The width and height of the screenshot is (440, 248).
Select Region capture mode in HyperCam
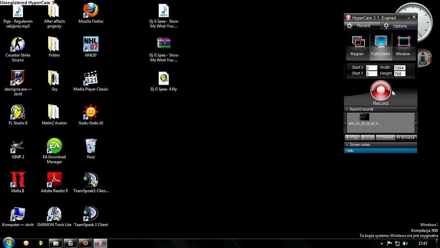(x=357, y=46)
